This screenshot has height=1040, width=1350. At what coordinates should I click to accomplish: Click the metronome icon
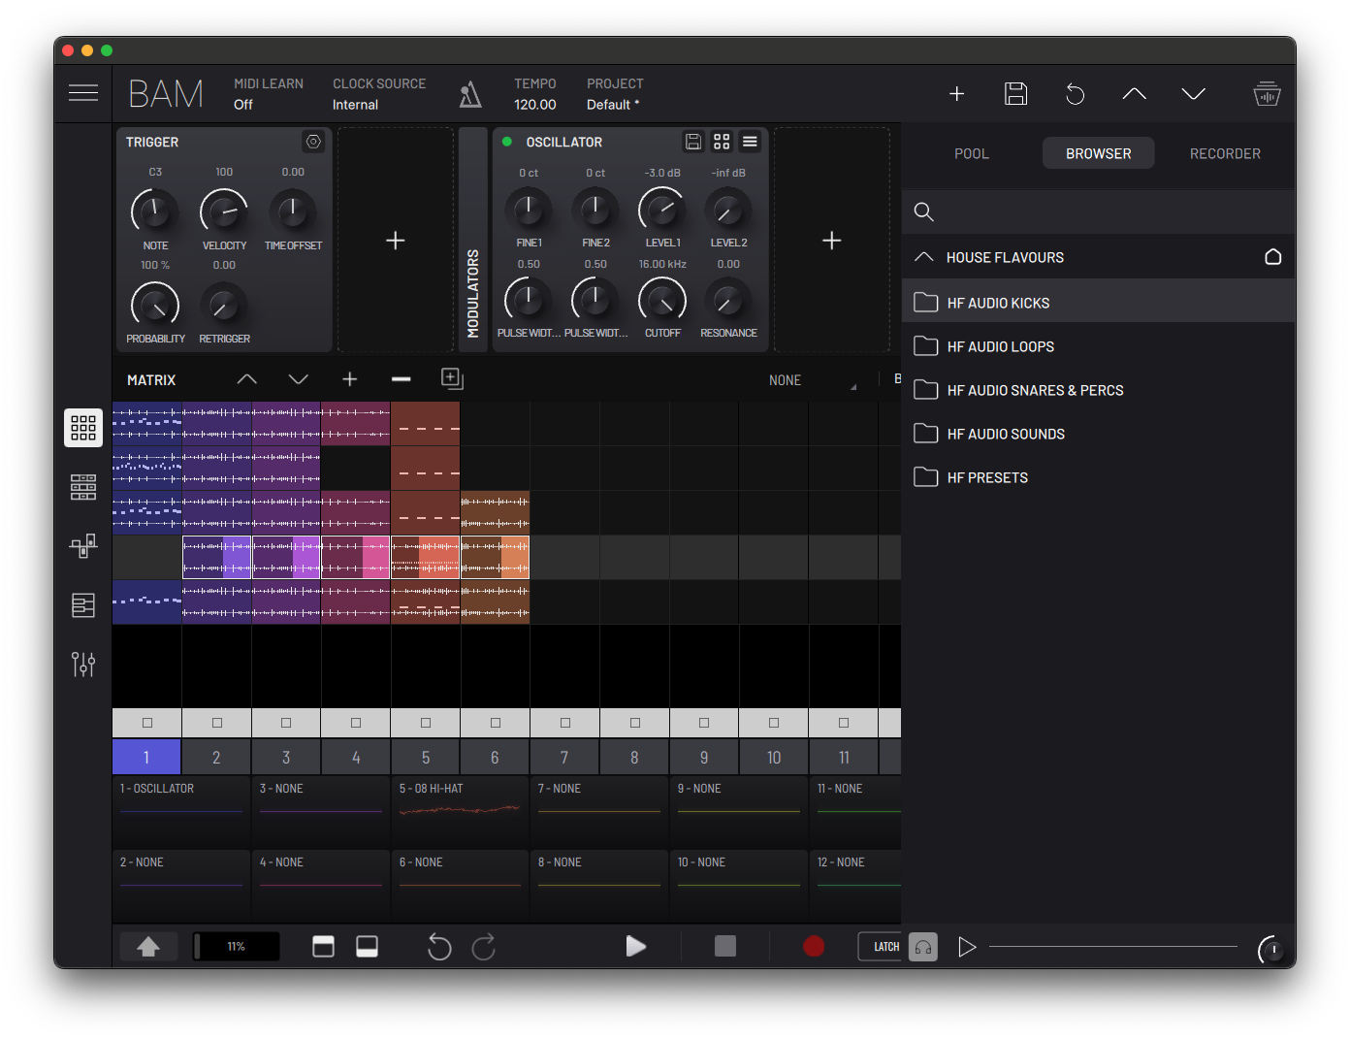pyautogui.click(x=470, y=94)
